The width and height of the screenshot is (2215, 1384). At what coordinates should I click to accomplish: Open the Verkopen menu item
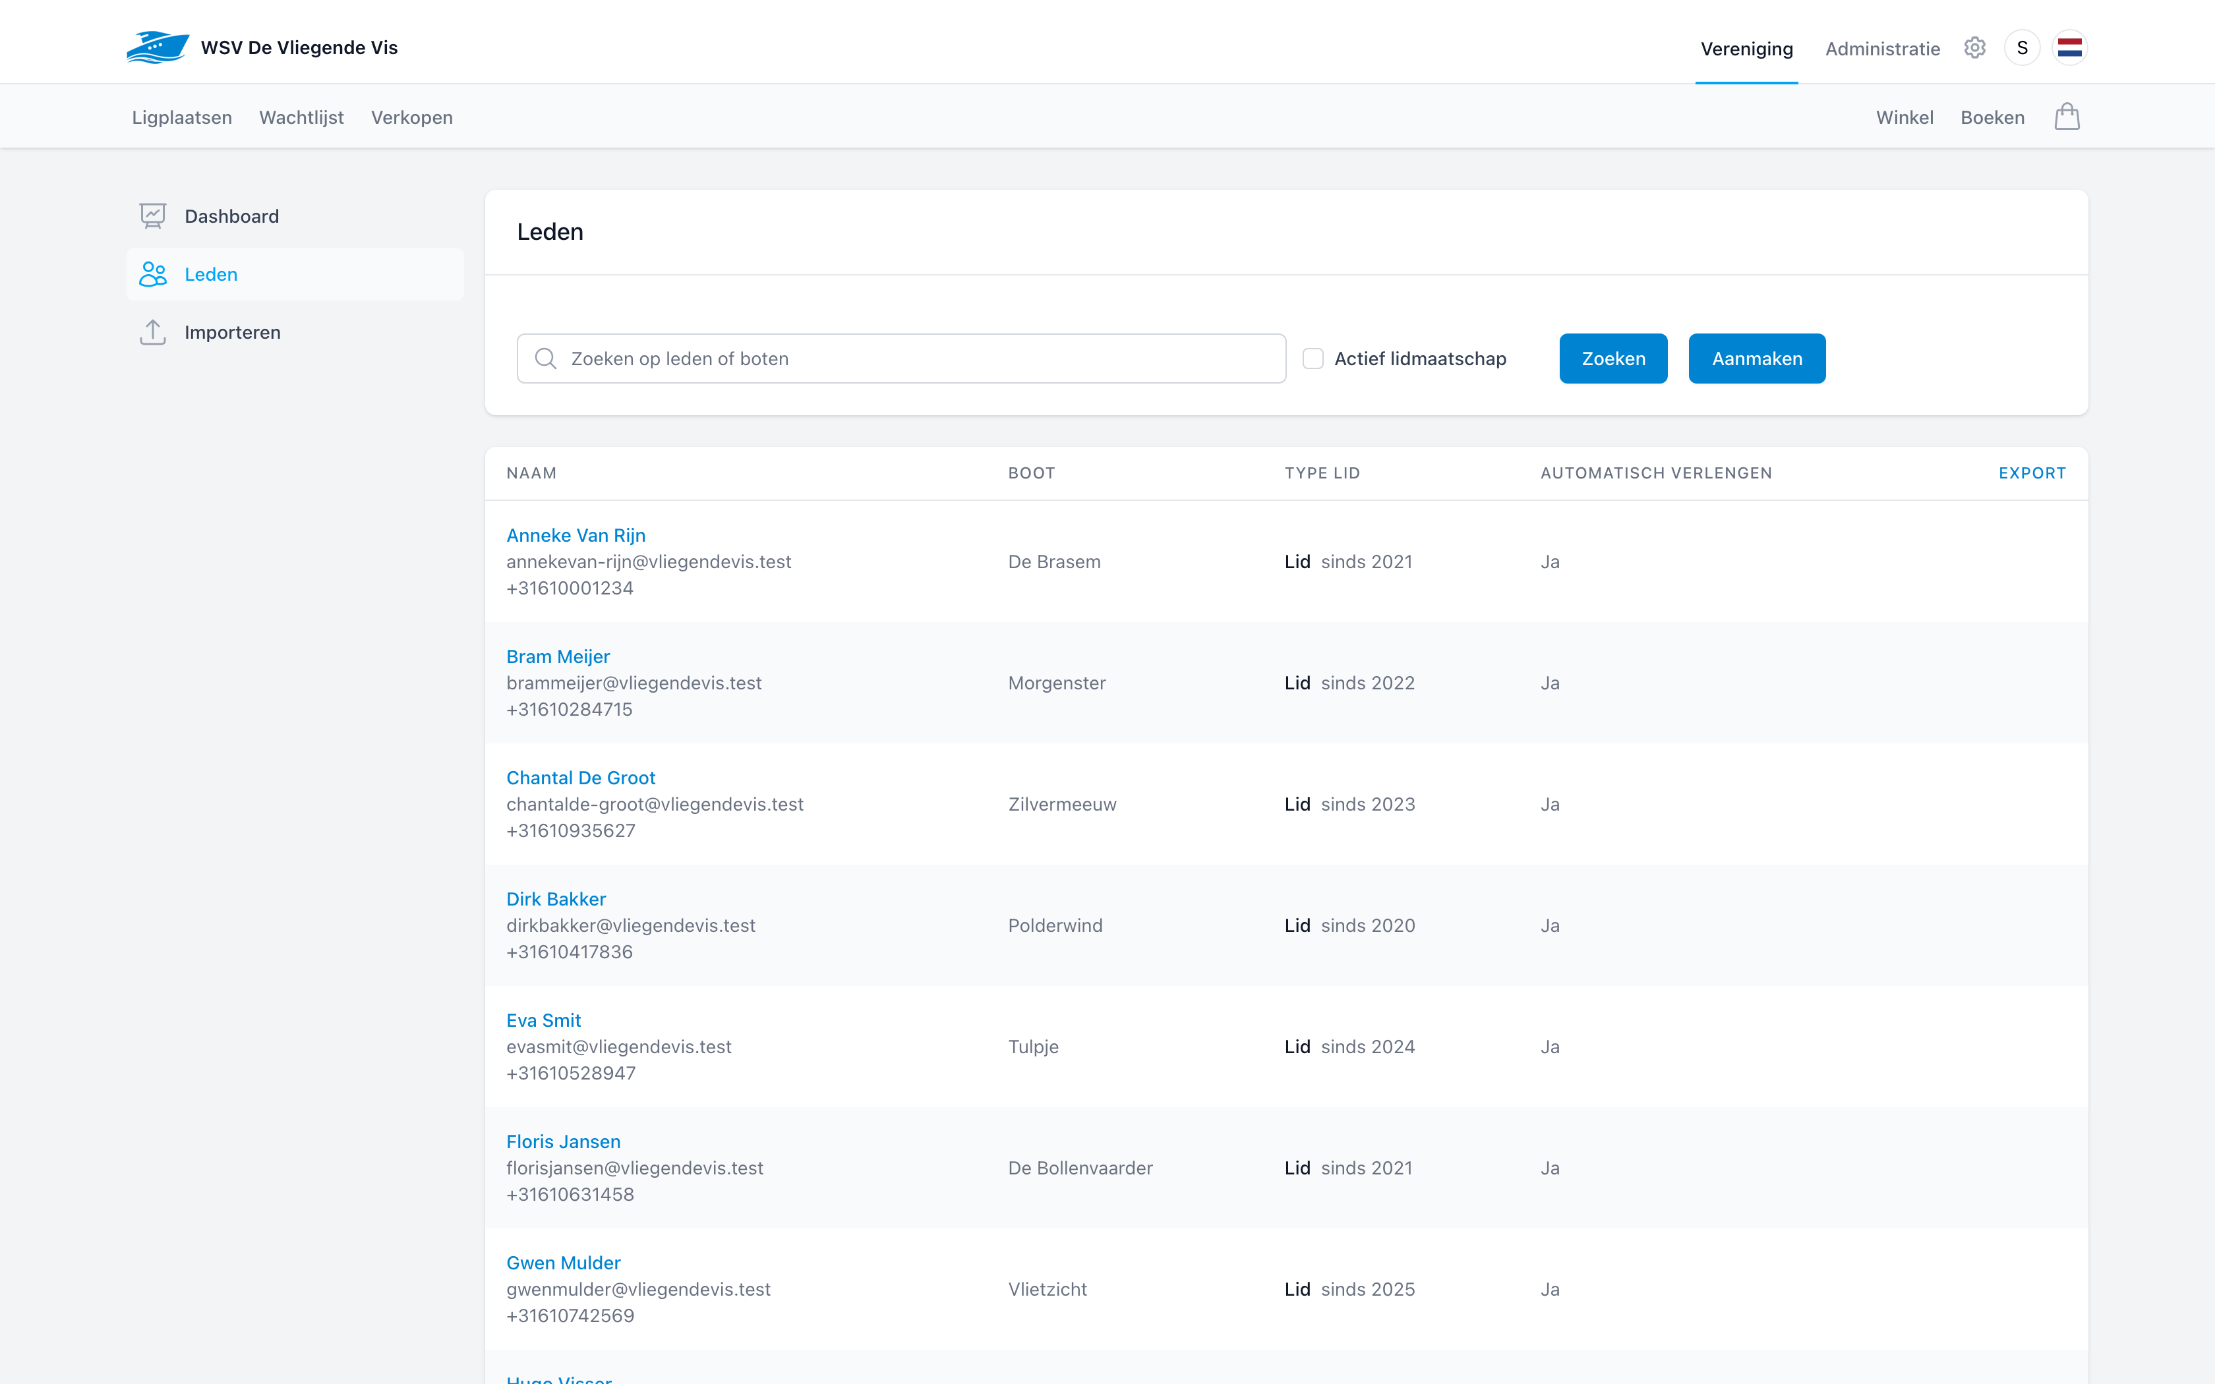tap(412, 117)
